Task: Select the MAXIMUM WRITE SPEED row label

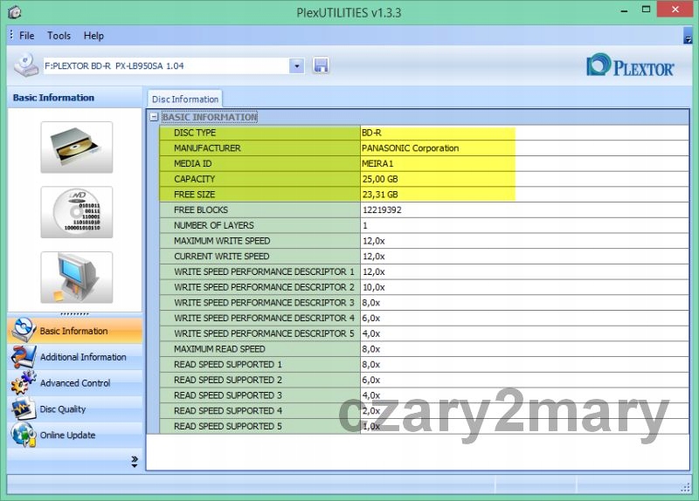Action: coord(222,241)
